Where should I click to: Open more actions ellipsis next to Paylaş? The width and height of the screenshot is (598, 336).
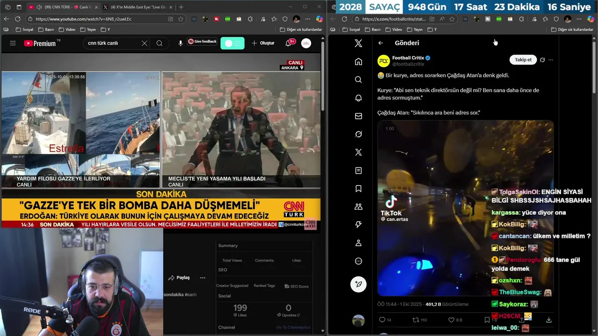pos(202,278)
